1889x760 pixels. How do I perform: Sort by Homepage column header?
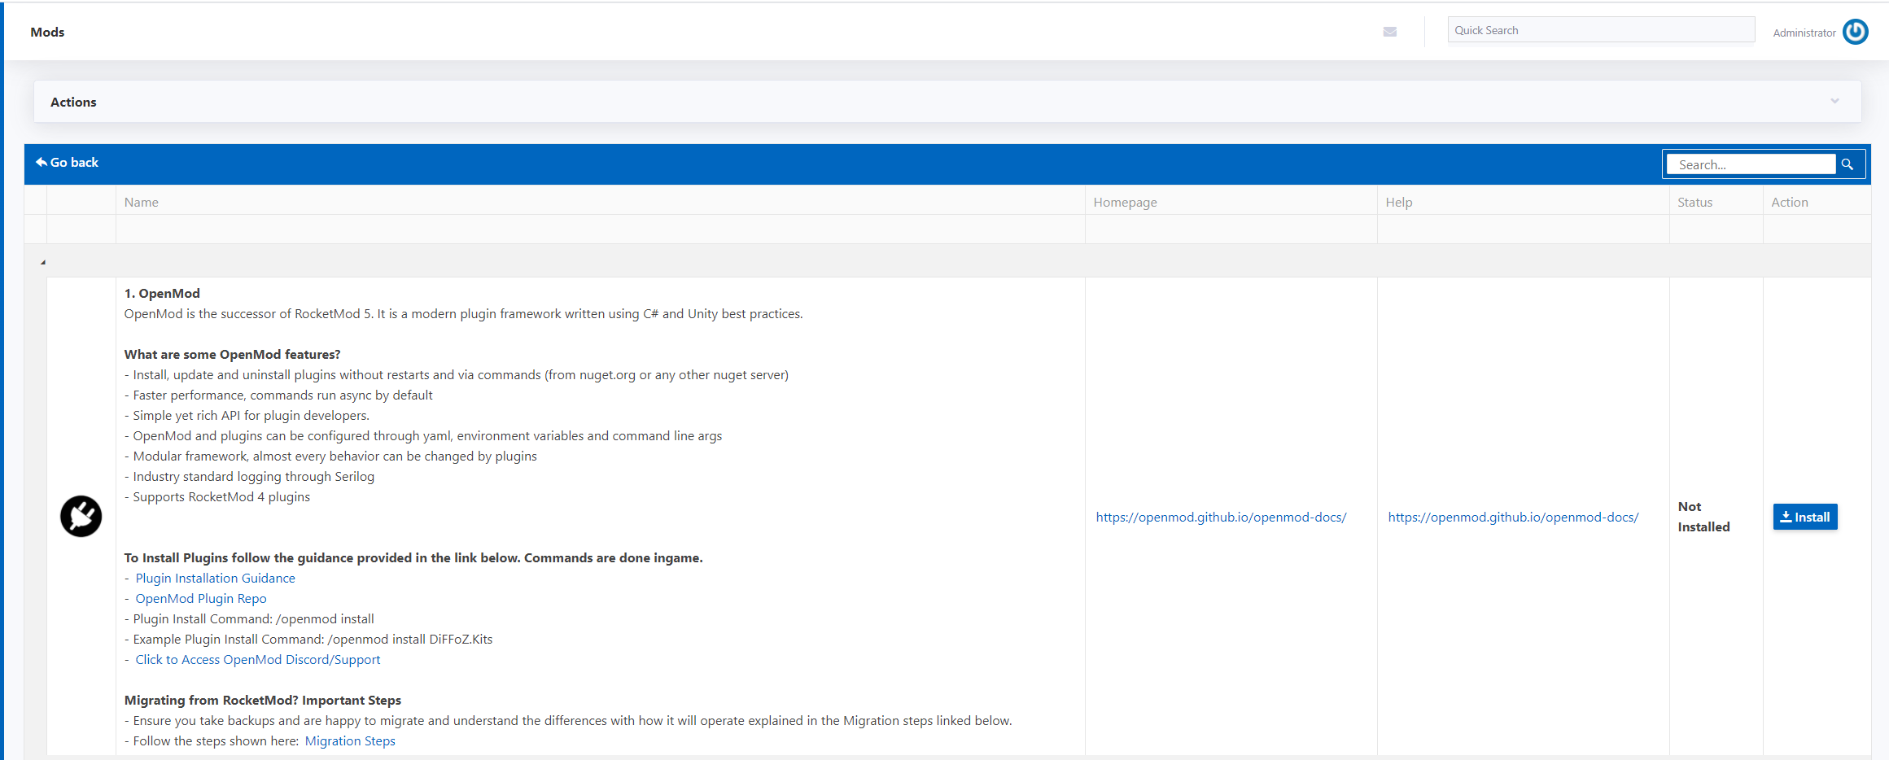tap(1125, 202)
